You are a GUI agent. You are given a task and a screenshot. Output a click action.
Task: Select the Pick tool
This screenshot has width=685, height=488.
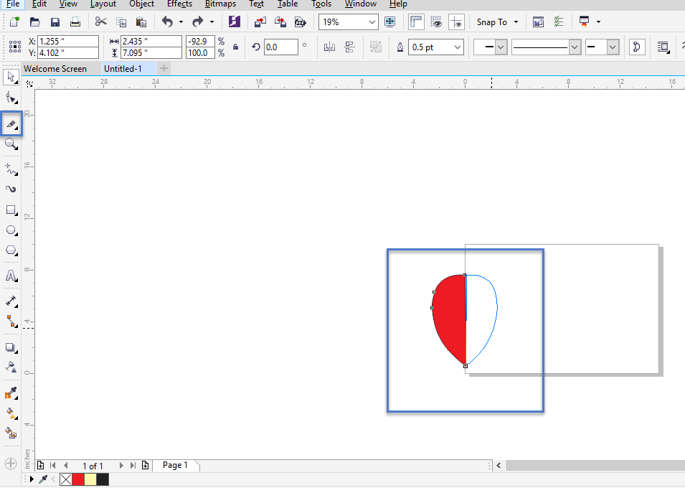click(x=11, y=77)
